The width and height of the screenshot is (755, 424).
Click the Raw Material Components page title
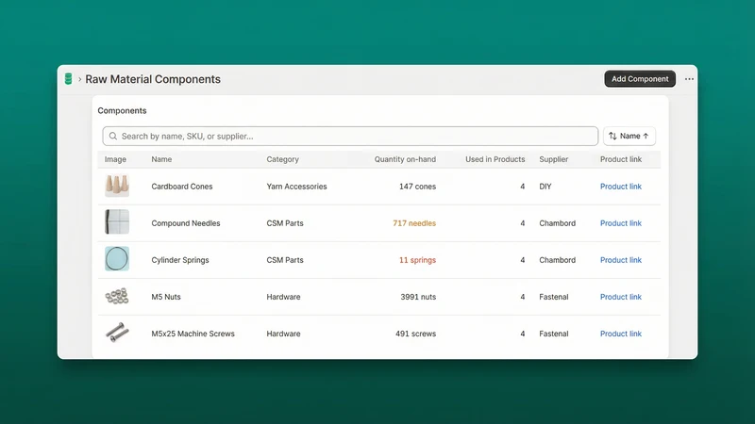153,79
